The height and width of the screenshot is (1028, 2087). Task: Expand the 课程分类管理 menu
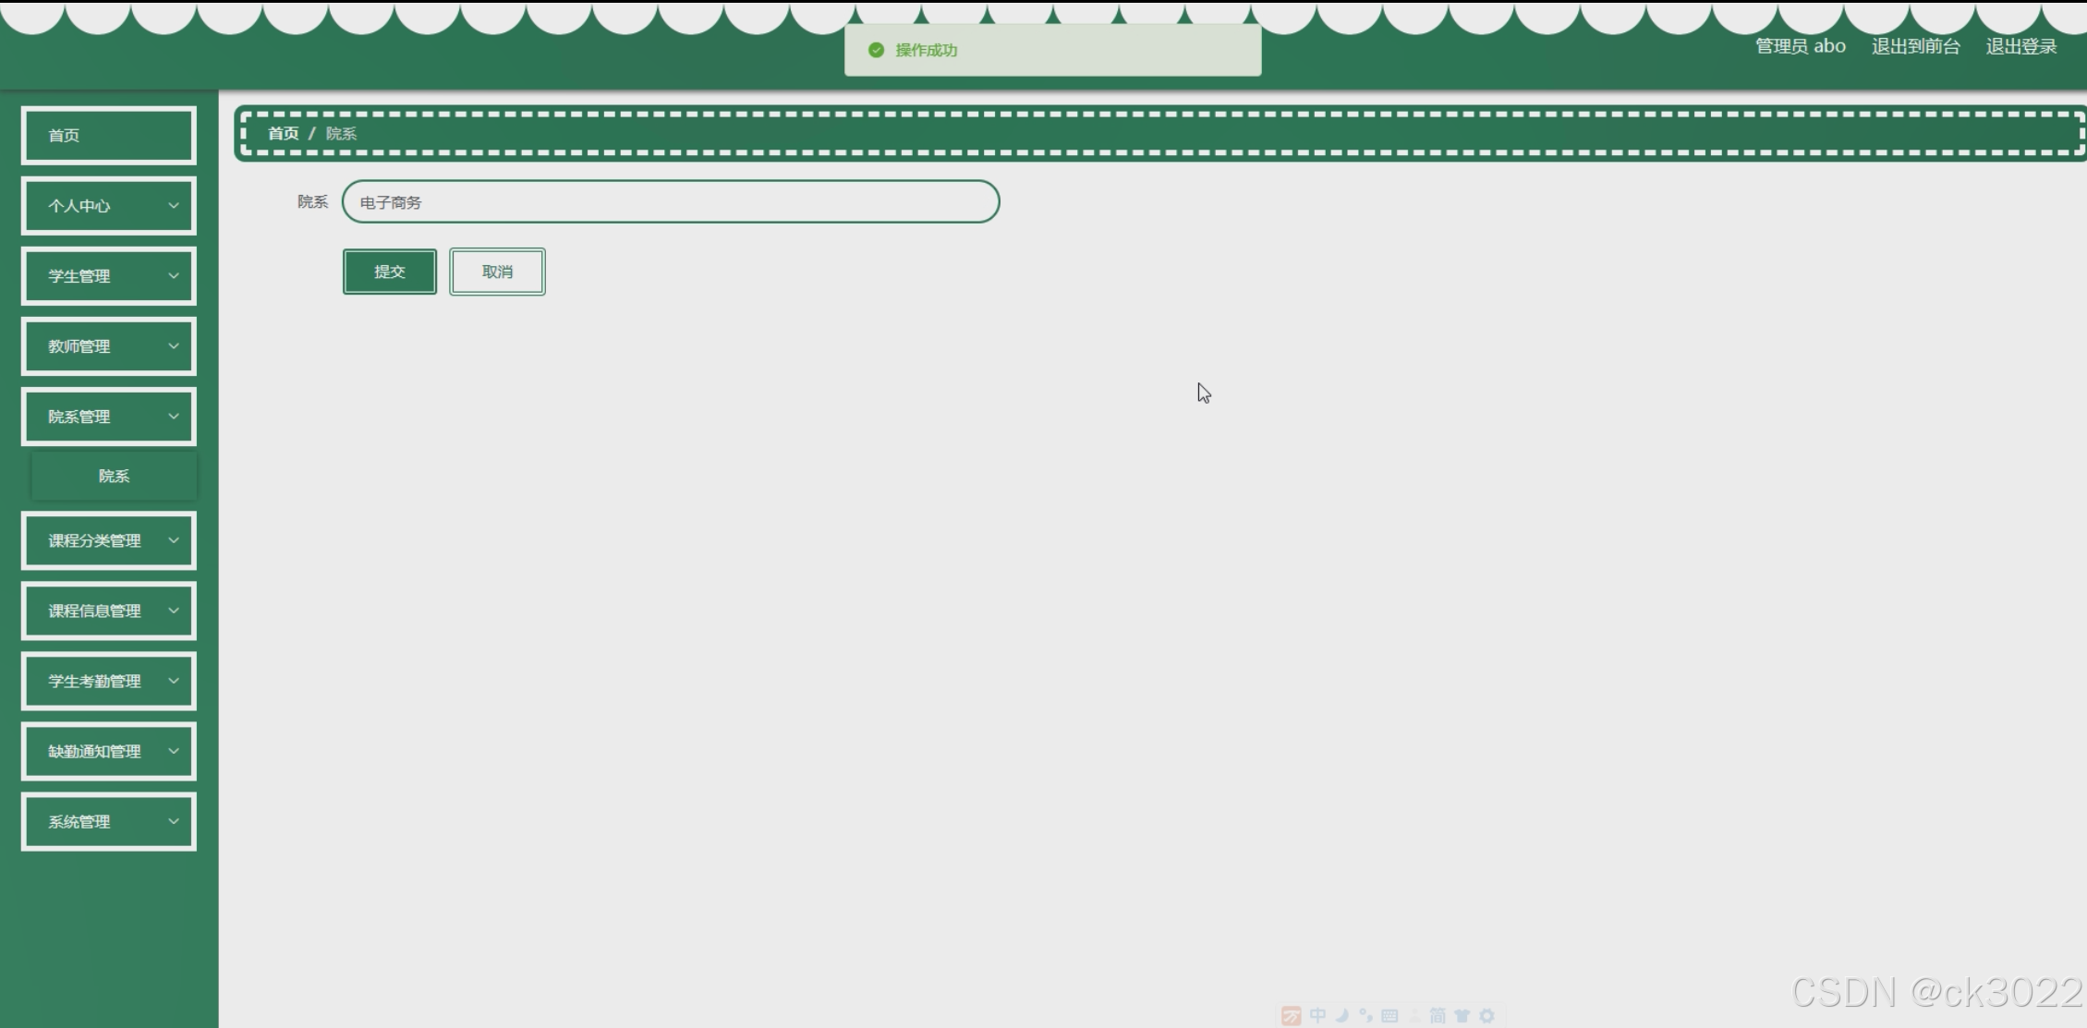tap(108, 540)
